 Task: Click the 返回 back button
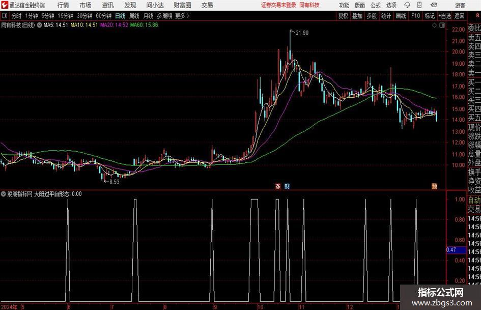point(459,16)
